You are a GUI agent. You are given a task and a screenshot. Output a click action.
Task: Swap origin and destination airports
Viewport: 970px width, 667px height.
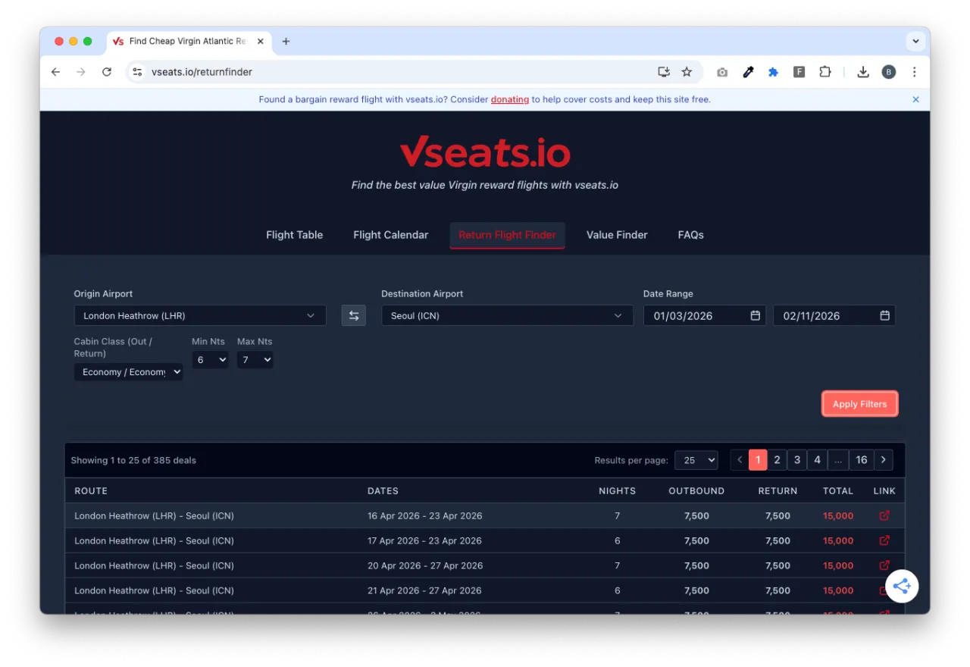(x=353, y=315)
